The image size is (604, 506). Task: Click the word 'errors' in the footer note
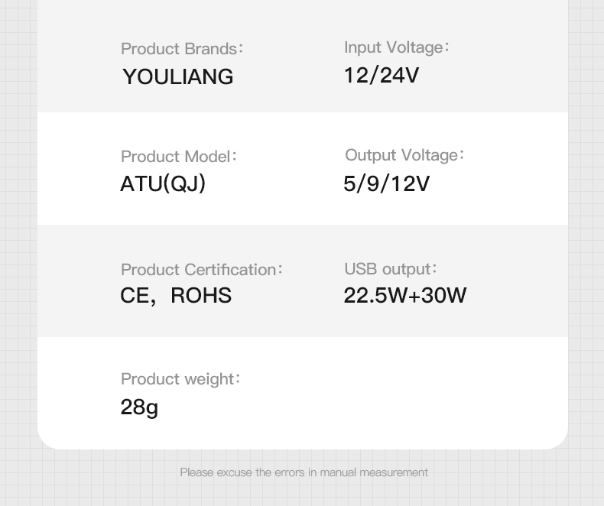pyautogui.click(x=290, y=472)
